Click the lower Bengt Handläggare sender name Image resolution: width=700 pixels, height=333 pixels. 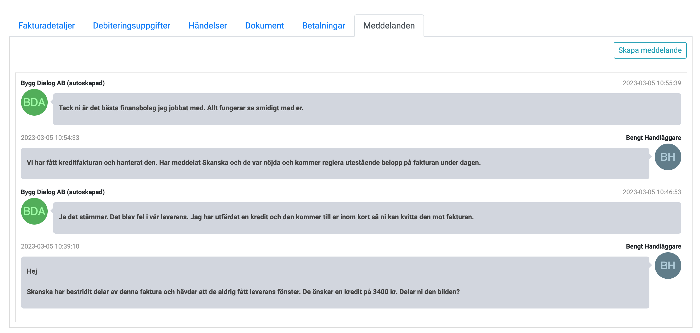pyautogui.click(x=653, y=247)
